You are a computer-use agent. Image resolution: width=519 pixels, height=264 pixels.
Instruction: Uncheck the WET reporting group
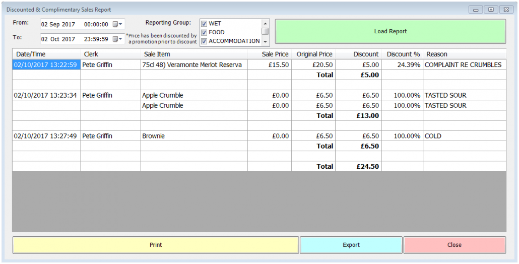204,24
